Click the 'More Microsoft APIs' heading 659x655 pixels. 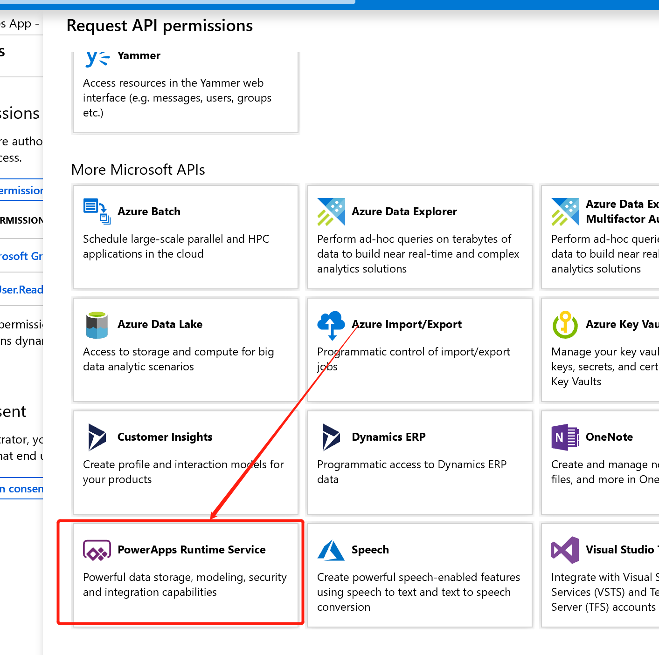coord(138,170)
